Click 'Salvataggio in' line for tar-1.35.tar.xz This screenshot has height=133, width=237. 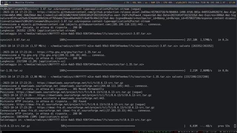(72, 64)
